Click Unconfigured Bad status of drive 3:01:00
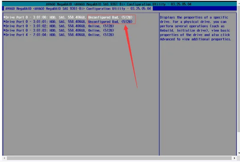Image resolution: width=240 pixels, height=162 pixels. point(103,17)
